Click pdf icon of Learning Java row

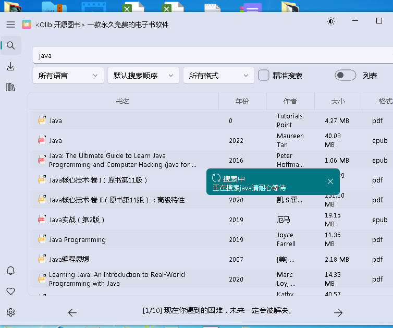(42, 278)
